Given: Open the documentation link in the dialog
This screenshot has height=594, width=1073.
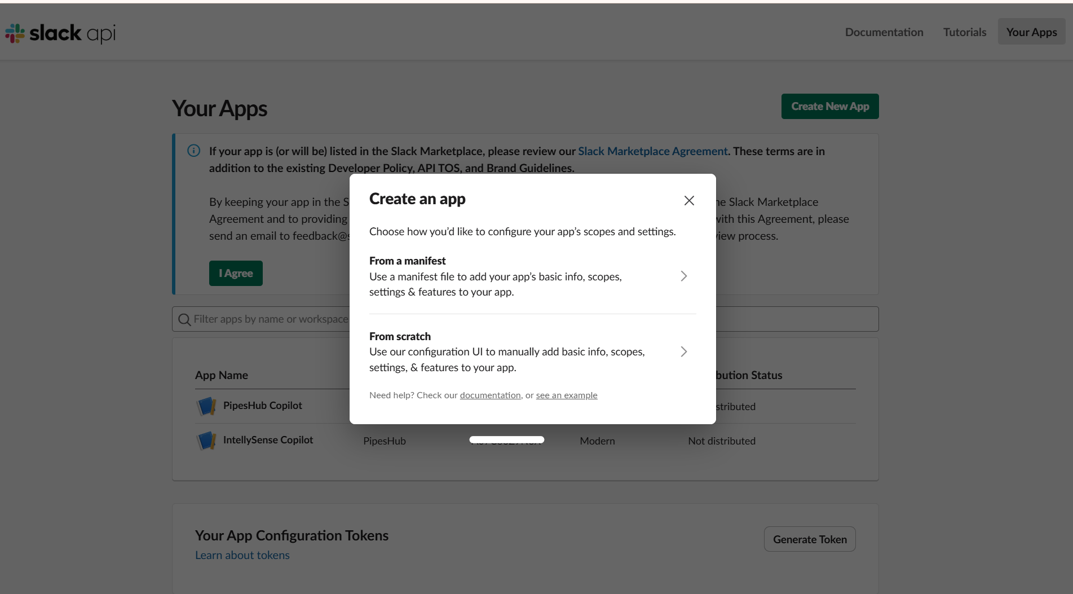Looking at the screenshot, I should point(489,395).
